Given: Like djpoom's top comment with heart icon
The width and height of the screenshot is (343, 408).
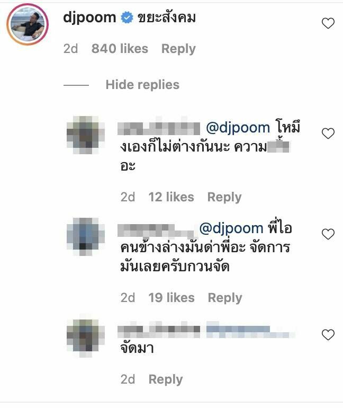Looking at the screenshot, I should point(328,23).
